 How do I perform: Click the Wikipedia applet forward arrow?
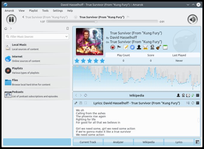pyautogui.click(x=81, y=95)
